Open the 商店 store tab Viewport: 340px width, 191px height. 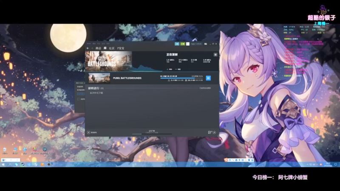click(98, 48)
